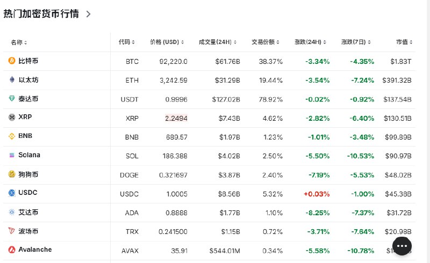
Task: Open 热门加密货币行情 via the chevron arrow
Action: (x=88, y=14)
